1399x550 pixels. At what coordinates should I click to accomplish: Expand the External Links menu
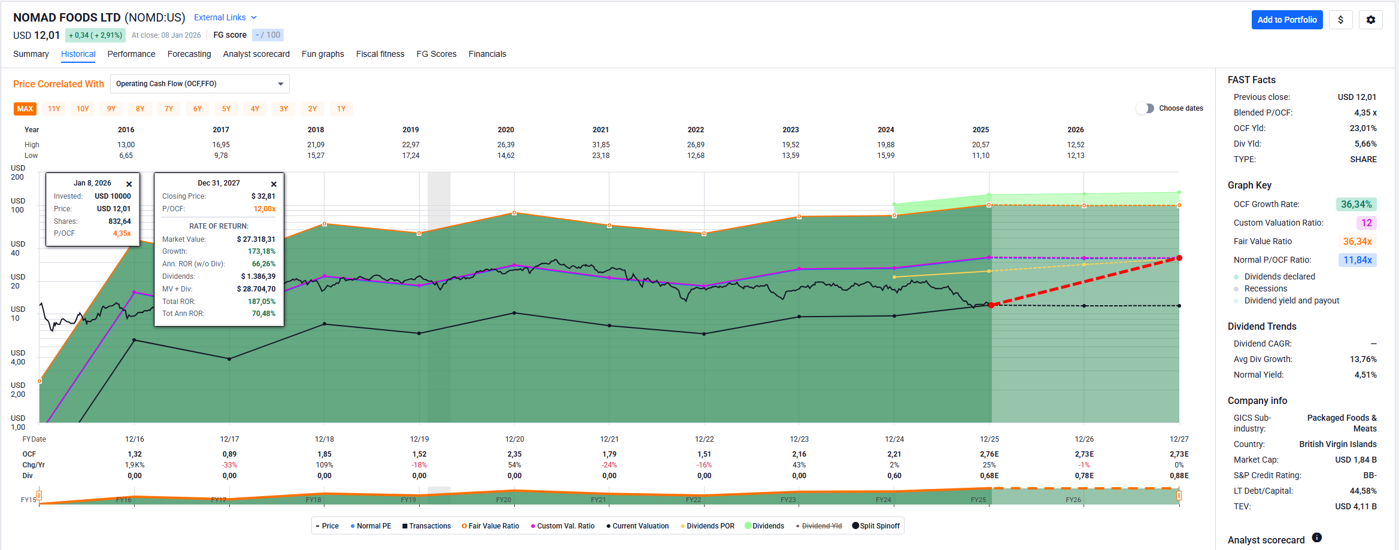point(225,17)
